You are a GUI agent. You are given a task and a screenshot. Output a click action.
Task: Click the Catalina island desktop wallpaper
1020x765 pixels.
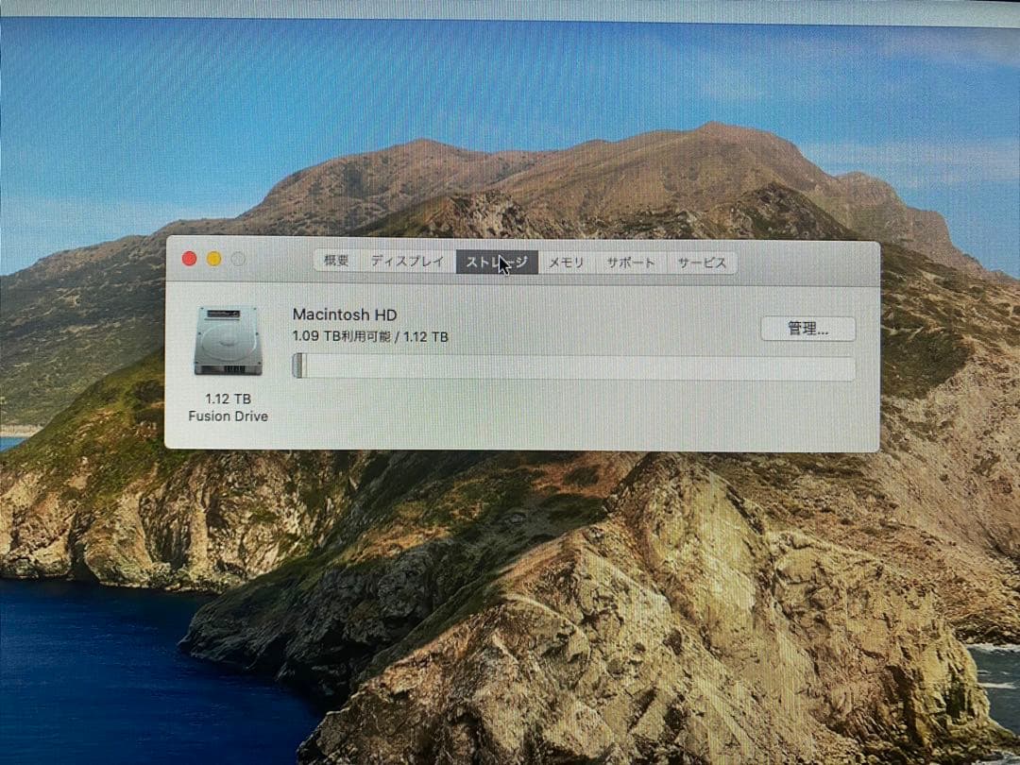click(x=510, y=614)
